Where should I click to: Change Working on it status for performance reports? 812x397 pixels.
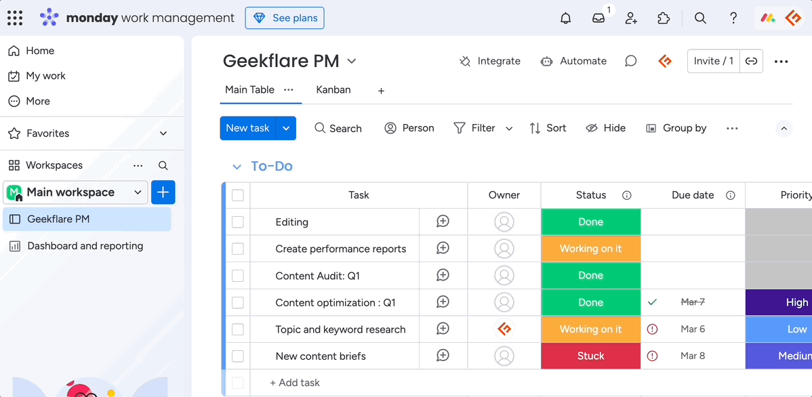coord(591,249)
